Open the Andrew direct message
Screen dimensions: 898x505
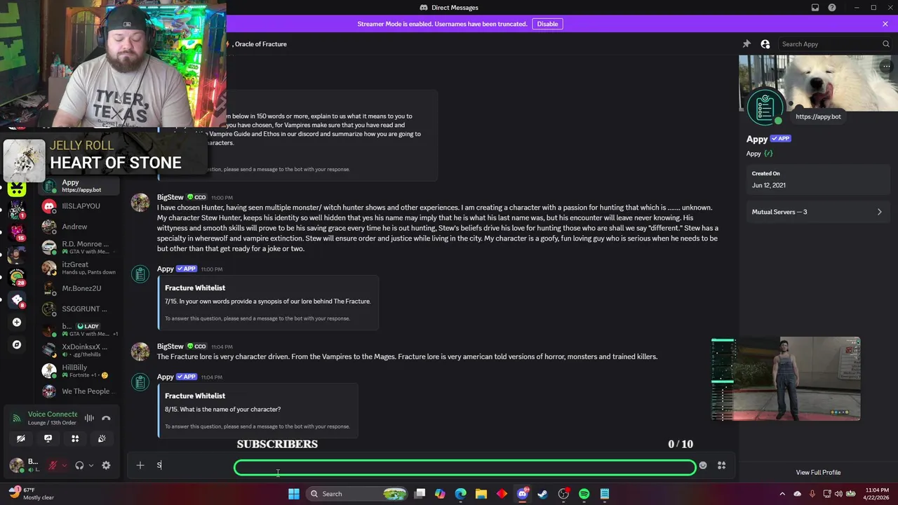(79, 227)
